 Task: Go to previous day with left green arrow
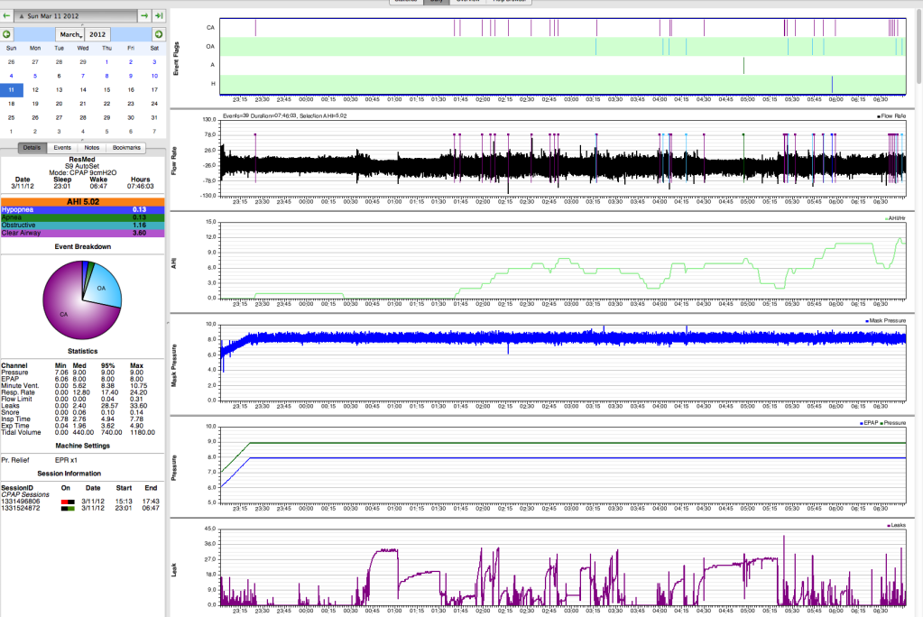7,16
